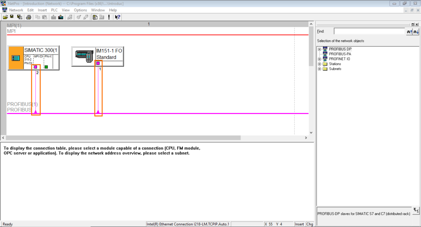
Task: Click the Copy toolbar icon
Action: click(37, 17)
